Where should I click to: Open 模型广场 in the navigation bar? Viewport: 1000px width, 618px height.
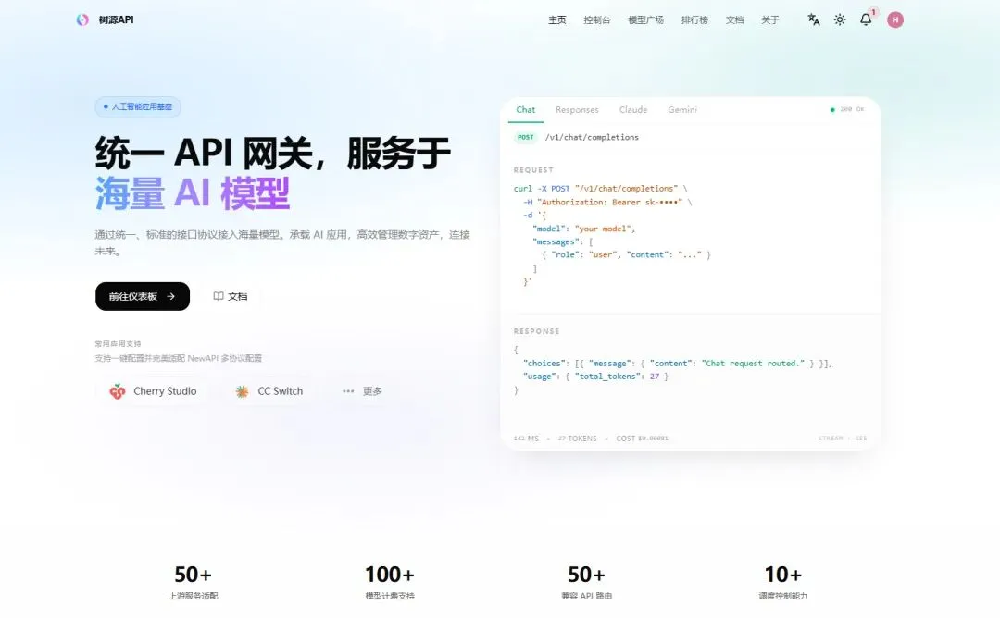(x=646, y=19)
